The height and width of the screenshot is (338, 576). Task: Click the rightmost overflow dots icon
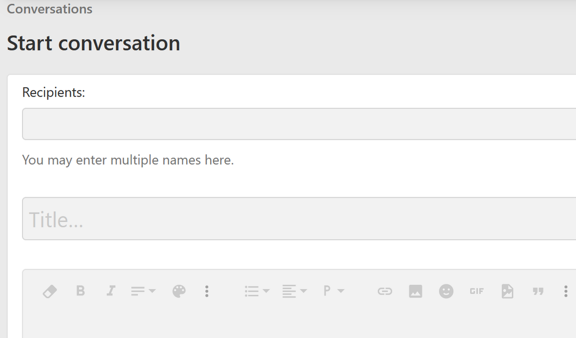pyautogui.click(x=565, y=291)
